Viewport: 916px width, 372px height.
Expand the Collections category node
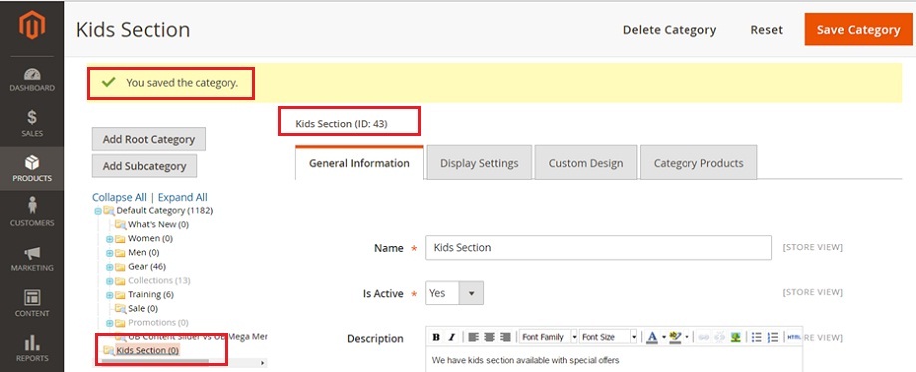click(109, 281)
